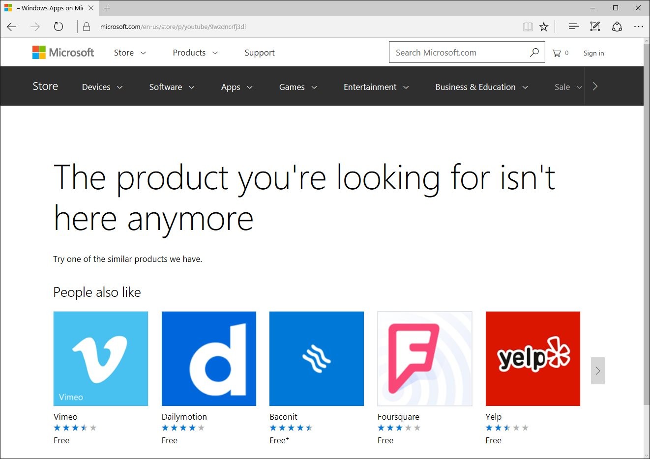Open Reading view book icon
This screenshot has height=459, width=650.
528,27
